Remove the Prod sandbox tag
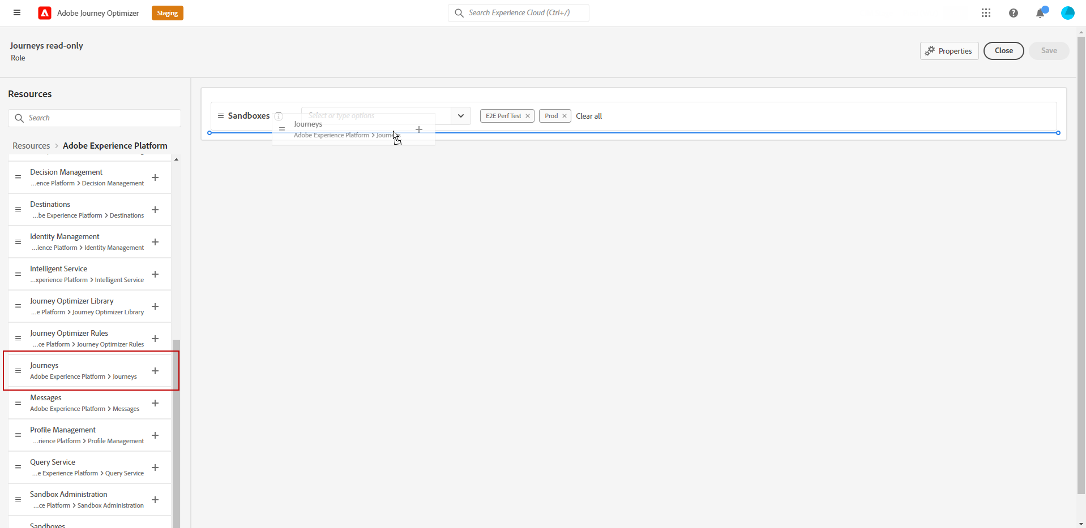This screenshot has width=1086, height=528. coord(565,116)
